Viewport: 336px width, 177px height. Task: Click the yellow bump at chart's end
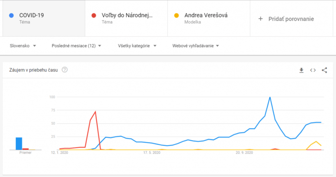point(316,142)
